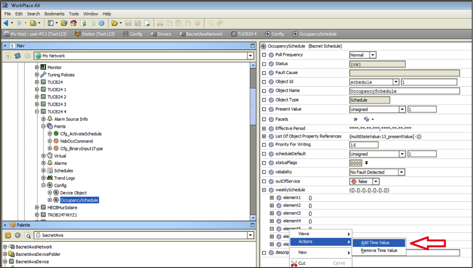Open the Object Id schedule dropdown

[x=396, y=82]
